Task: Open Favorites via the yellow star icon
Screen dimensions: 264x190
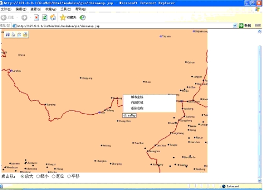Action: click(63, 17)
